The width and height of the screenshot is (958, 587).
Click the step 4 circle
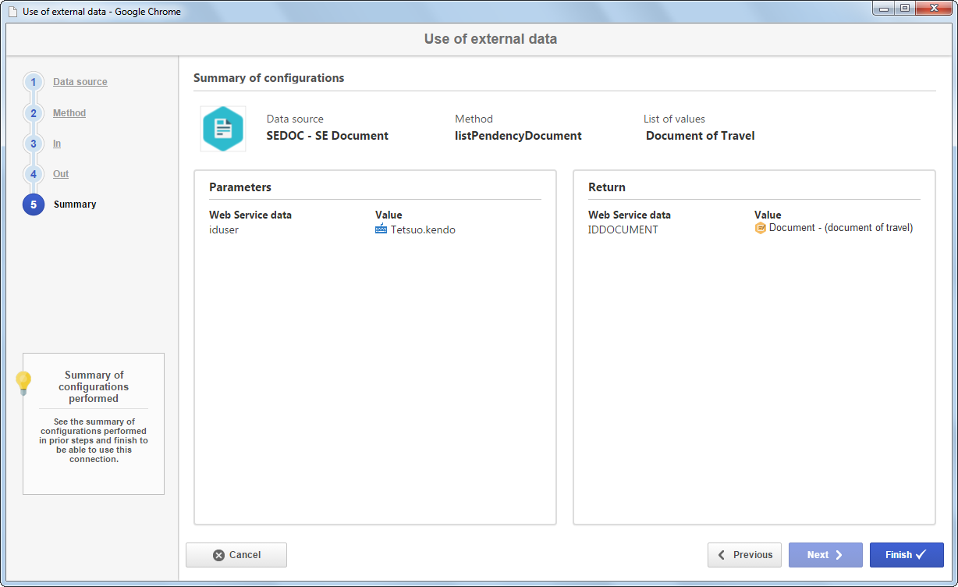(x=34, y=174)
